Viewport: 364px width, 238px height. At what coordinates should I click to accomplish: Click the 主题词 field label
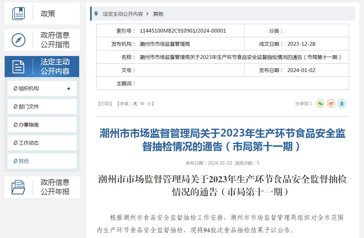[x=126, y=84]
